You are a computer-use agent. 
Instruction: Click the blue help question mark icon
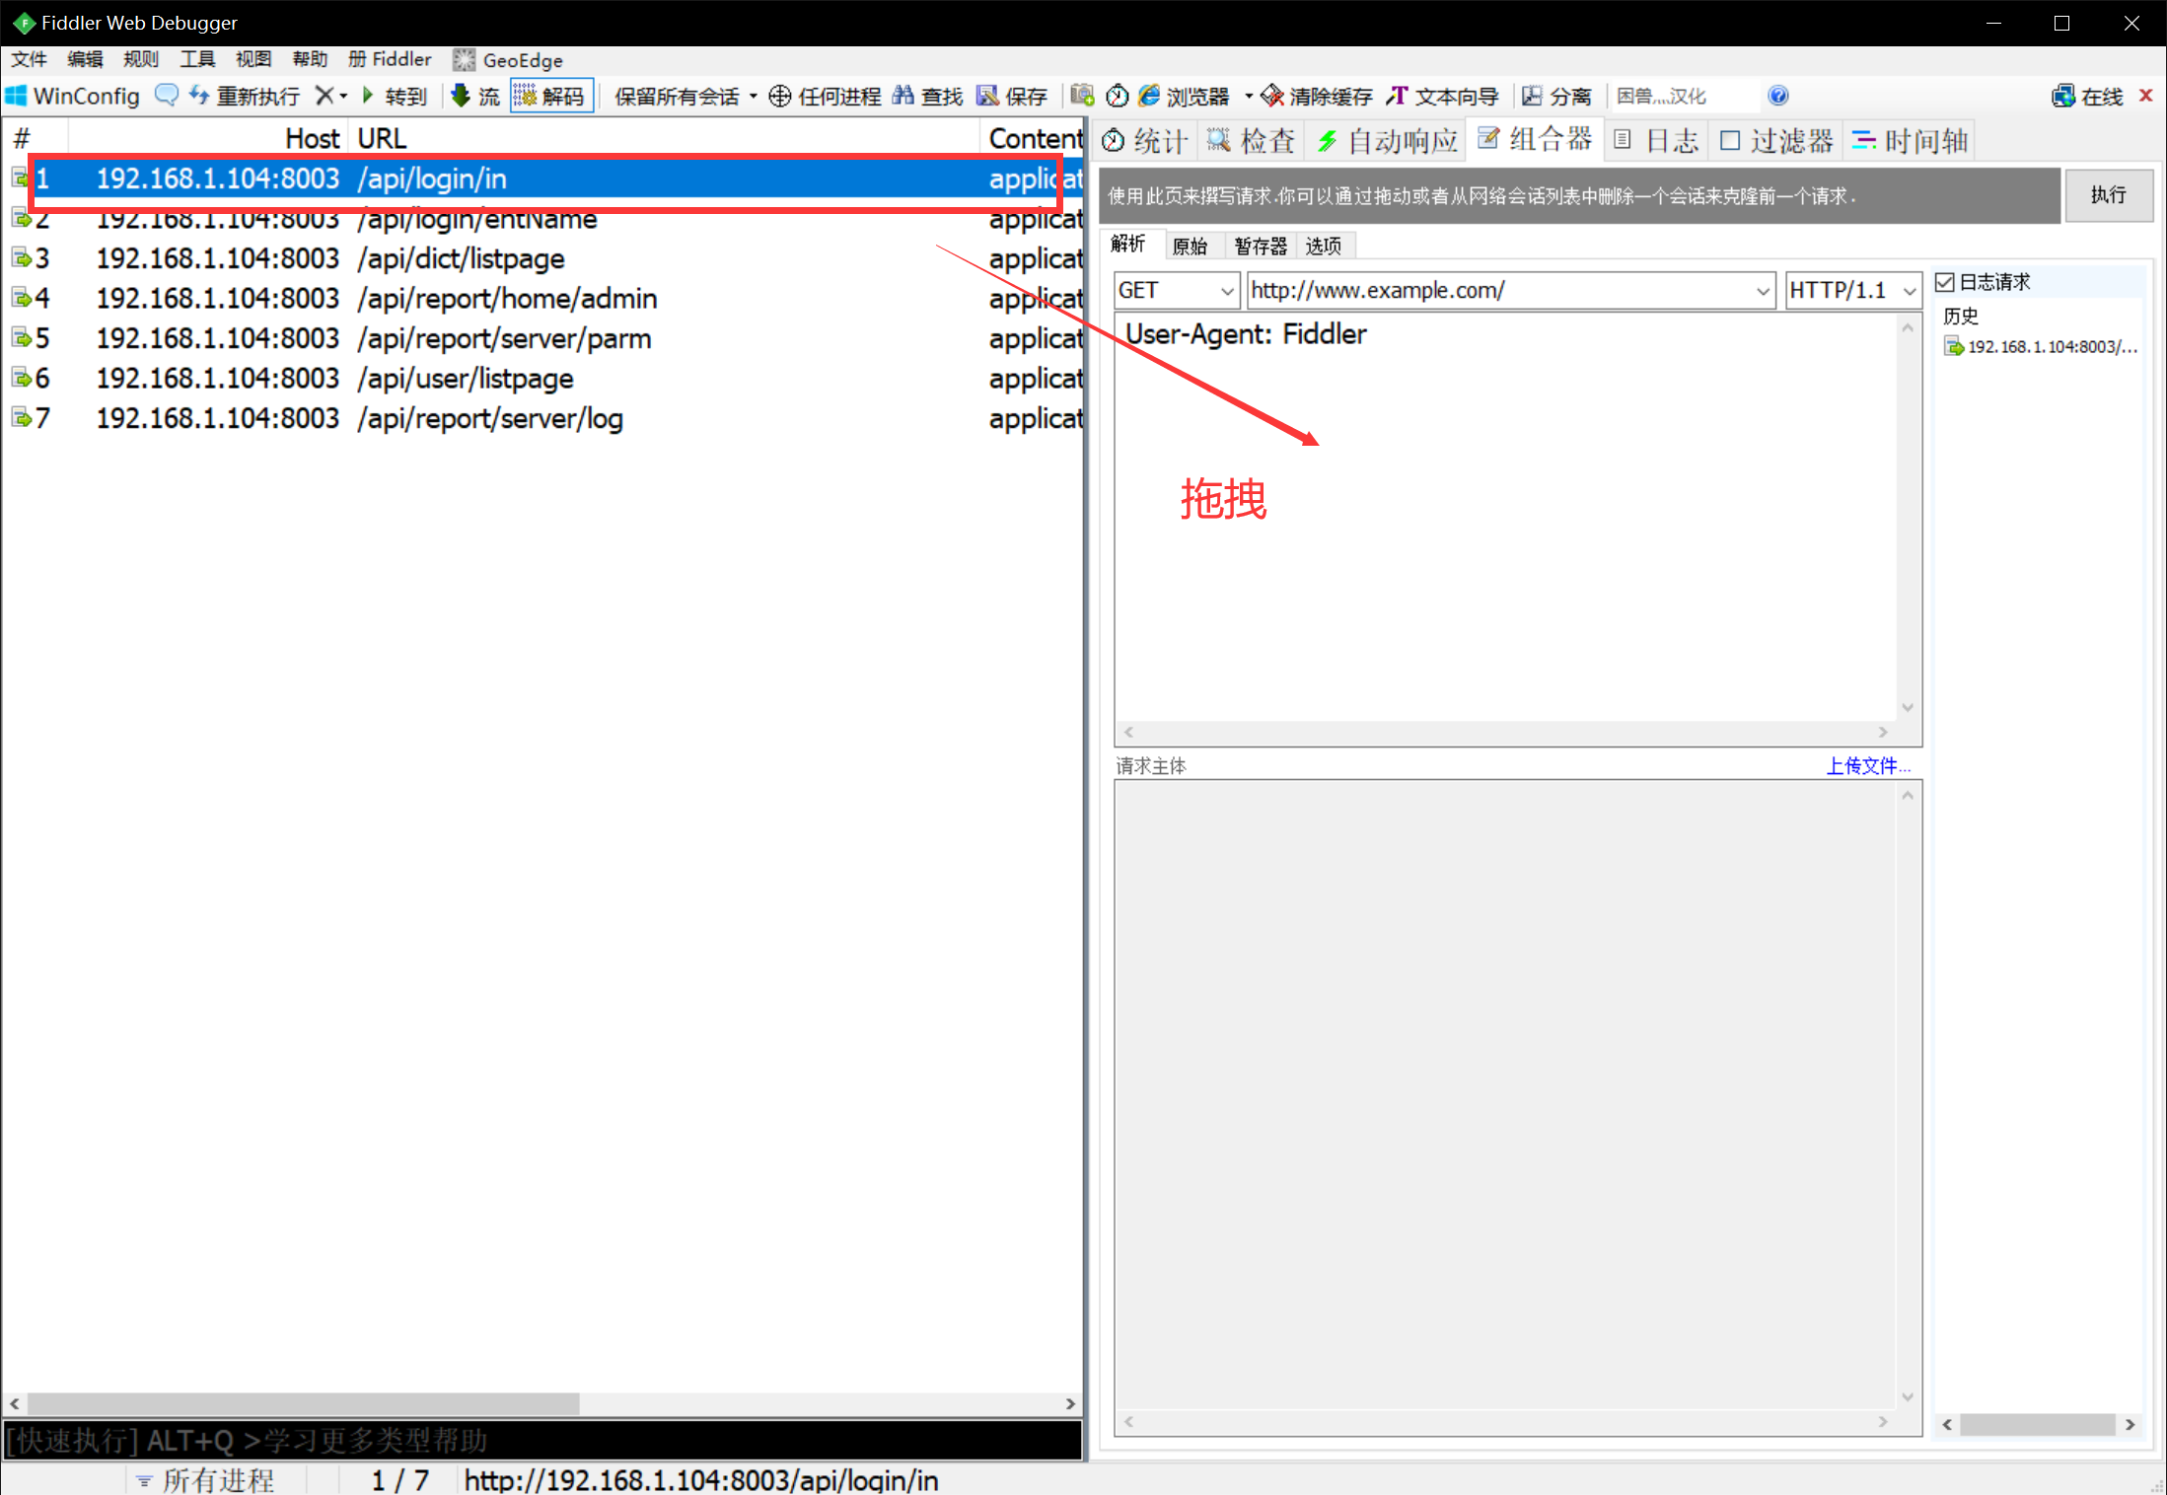[1777, 96]
